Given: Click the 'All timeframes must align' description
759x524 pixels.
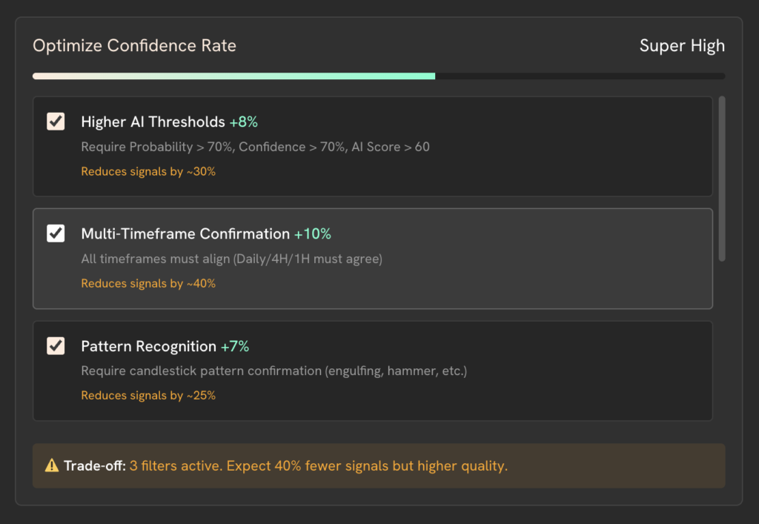Looking at the screenshot, I should [231, 259].
